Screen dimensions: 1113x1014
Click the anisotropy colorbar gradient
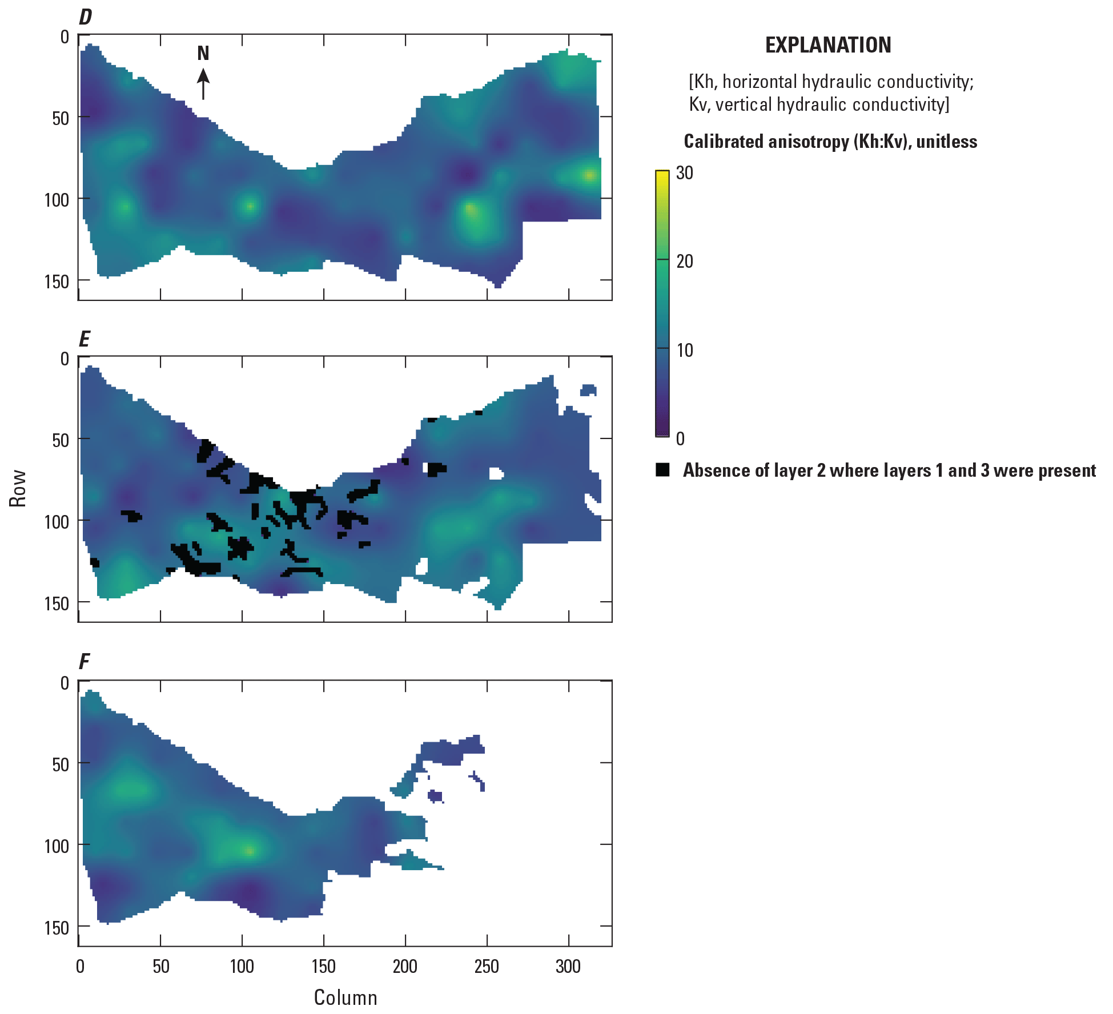[662, 304]
